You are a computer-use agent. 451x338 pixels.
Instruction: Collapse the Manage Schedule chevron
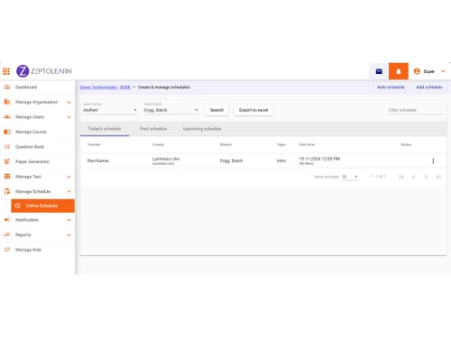tap(69, 191)
